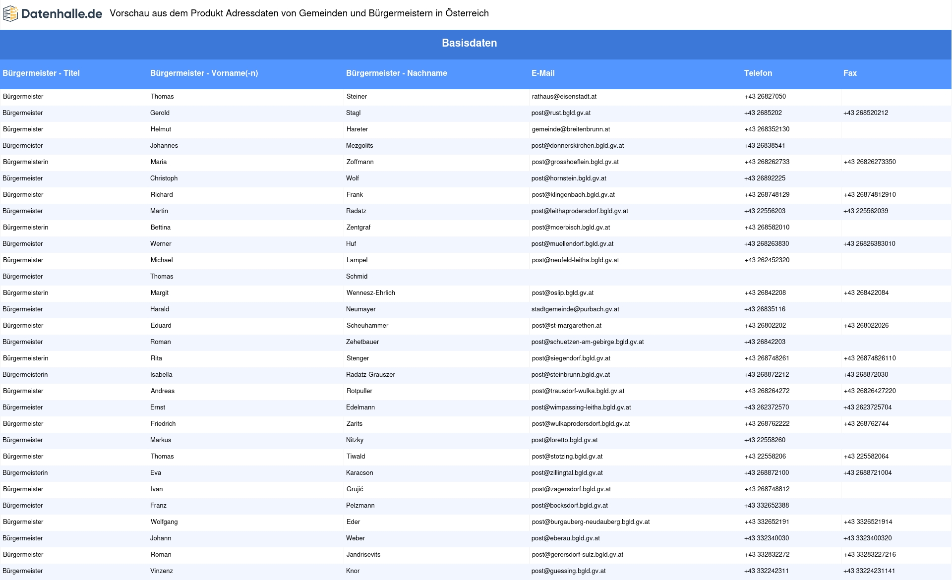
Task: Click the Datenhalle.de logo icon
Action: click(10, 14)
